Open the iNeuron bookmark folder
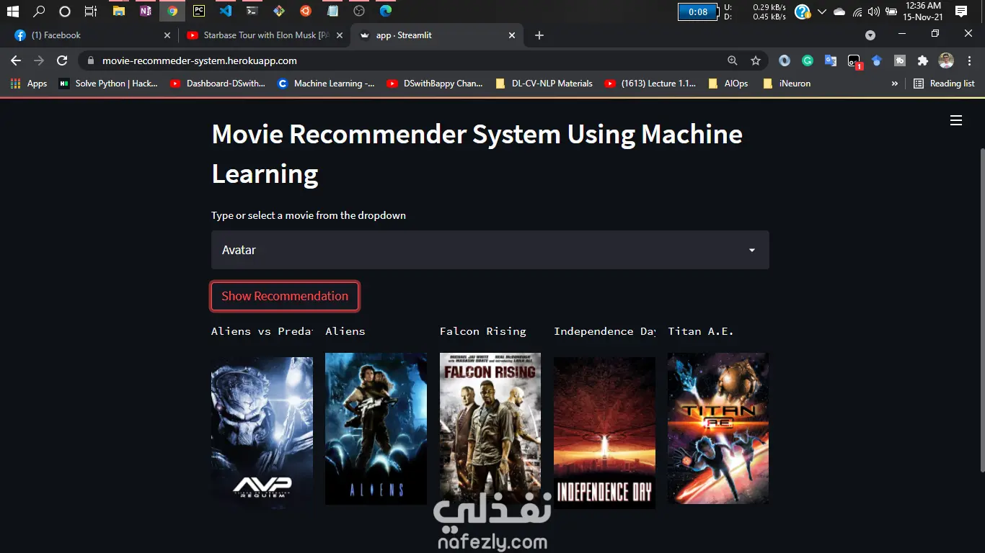This screenshot has height=553, width=985. point(787,84)
